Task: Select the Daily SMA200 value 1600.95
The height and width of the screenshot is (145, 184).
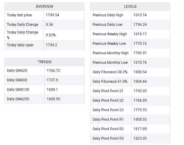Action: 53,99
